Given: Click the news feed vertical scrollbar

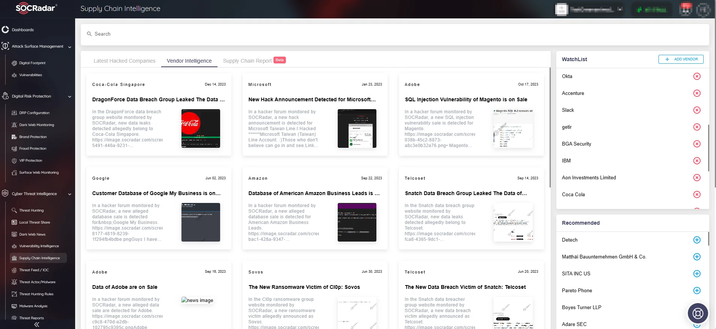Looking at the screenshot, I should tap(550, 128).
